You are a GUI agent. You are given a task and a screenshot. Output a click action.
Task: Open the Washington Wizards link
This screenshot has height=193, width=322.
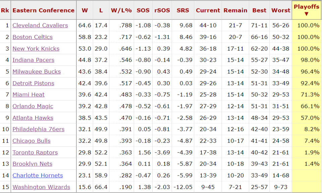[x=41, y=187]
